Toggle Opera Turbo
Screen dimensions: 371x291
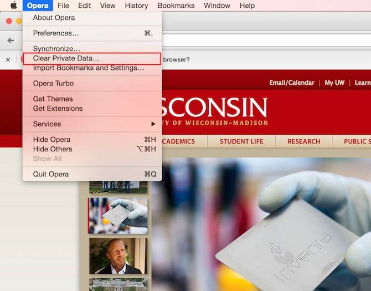(x=92, y=83)
